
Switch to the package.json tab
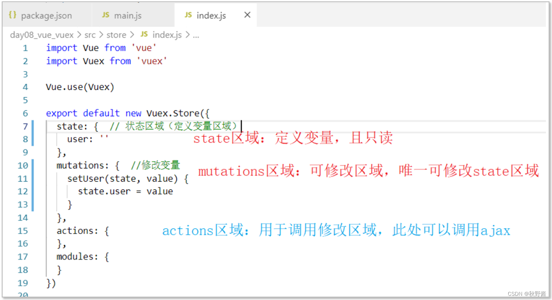click(46, 15)
